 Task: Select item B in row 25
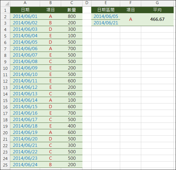[51, 165]
